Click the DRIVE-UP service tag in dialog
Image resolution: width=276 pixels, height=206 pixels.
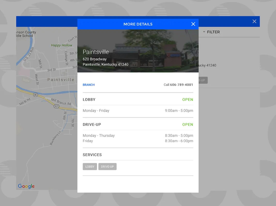click(107, 167)
